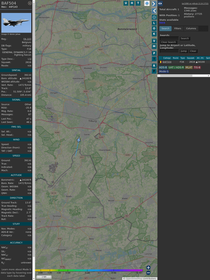Toggle the I map button
The image size is (210, 280).
(154, 59)
